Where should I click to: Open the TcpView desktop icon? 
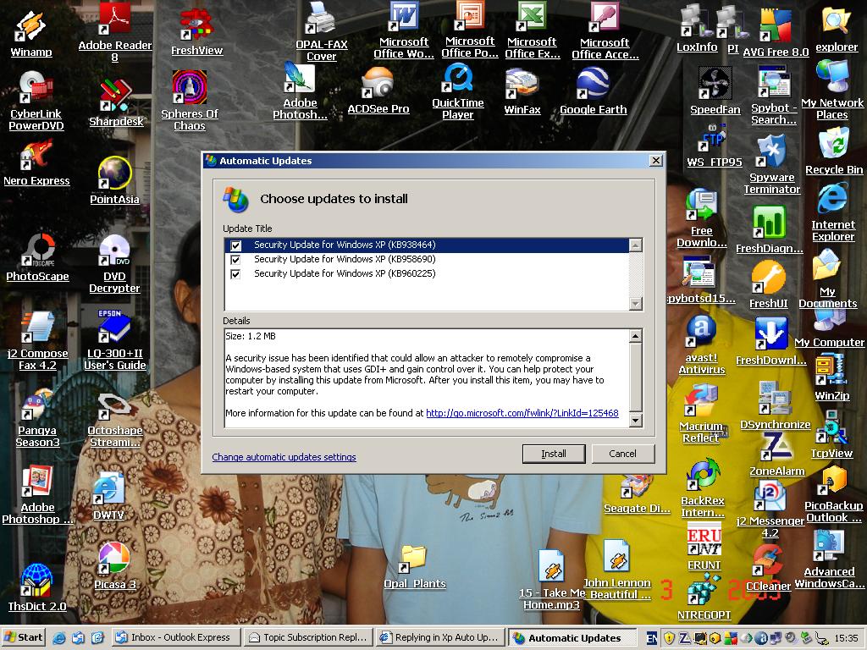(x=831, y=435)
